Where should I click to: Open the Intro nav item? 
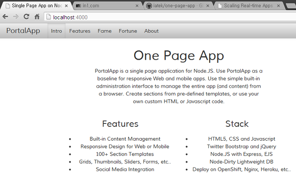[x=57, y=31]
